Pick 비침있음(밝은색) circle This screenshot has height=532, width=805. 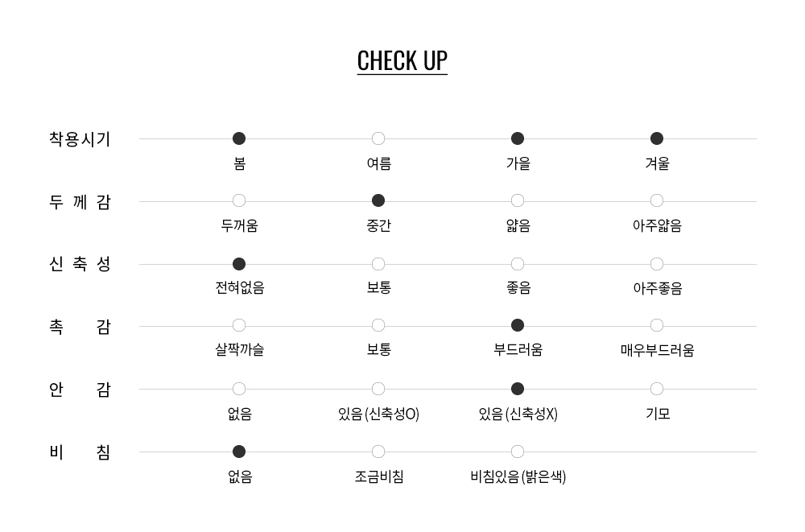pos(518,452)
